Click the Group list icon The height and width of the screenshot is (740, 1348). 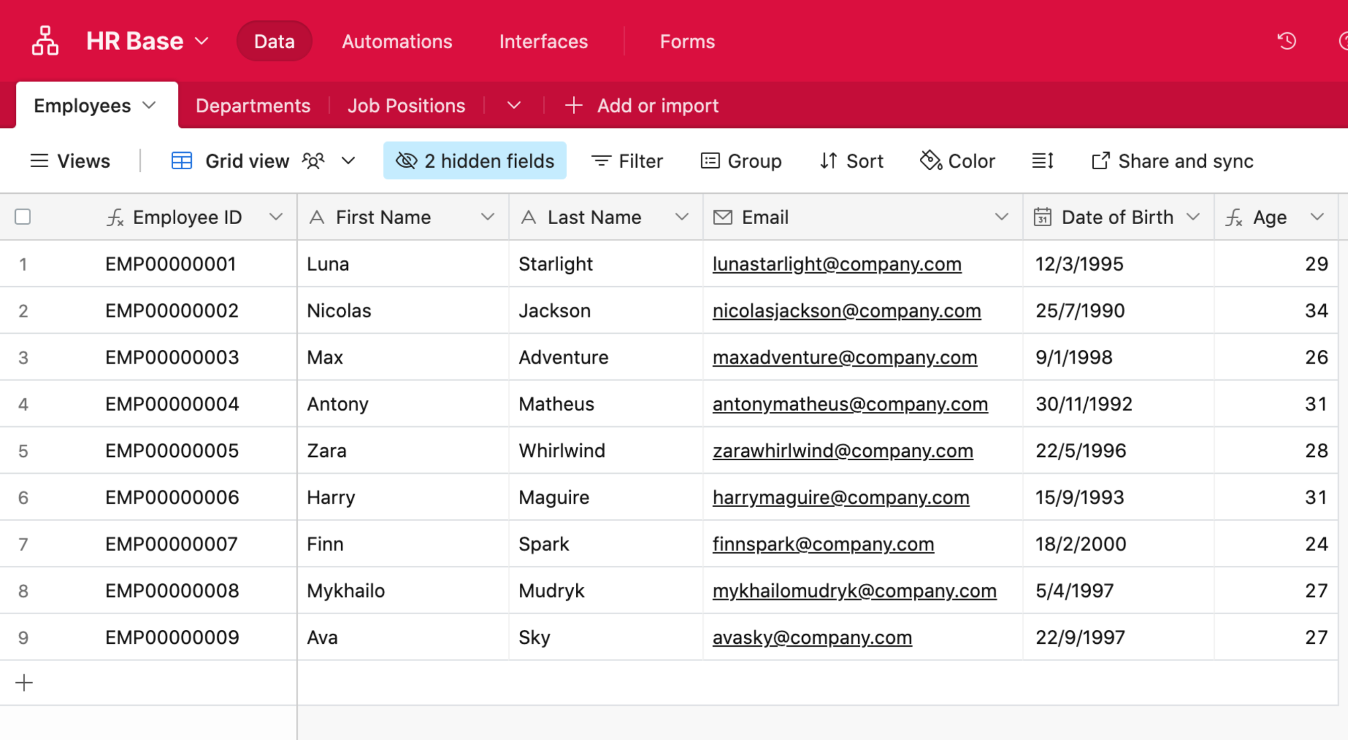[710, 161]
